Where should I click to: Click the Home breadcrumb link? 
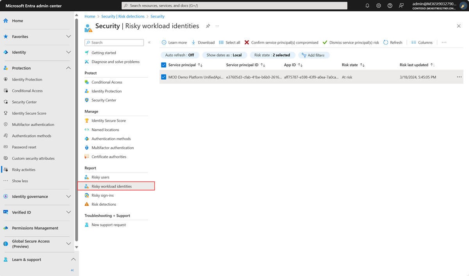[x=90, y=16]
